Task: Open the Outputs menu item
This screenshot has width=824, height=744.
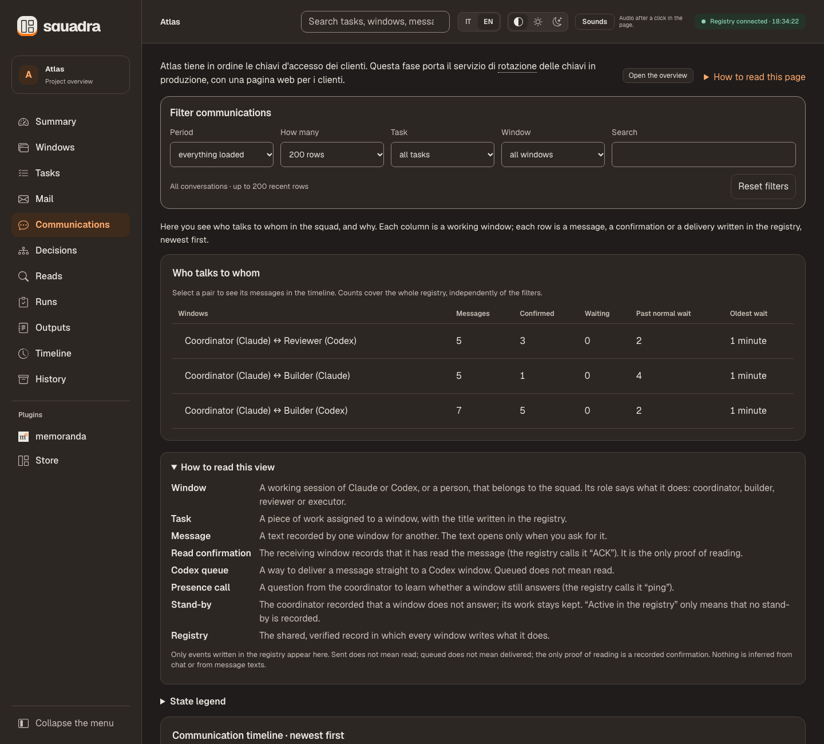Action: coord(70,328)
